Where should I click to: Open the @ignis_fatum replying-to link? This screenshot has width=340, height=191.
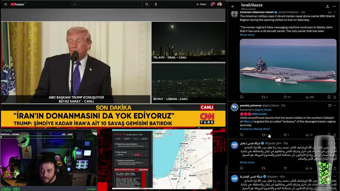[x=263, y=110]
